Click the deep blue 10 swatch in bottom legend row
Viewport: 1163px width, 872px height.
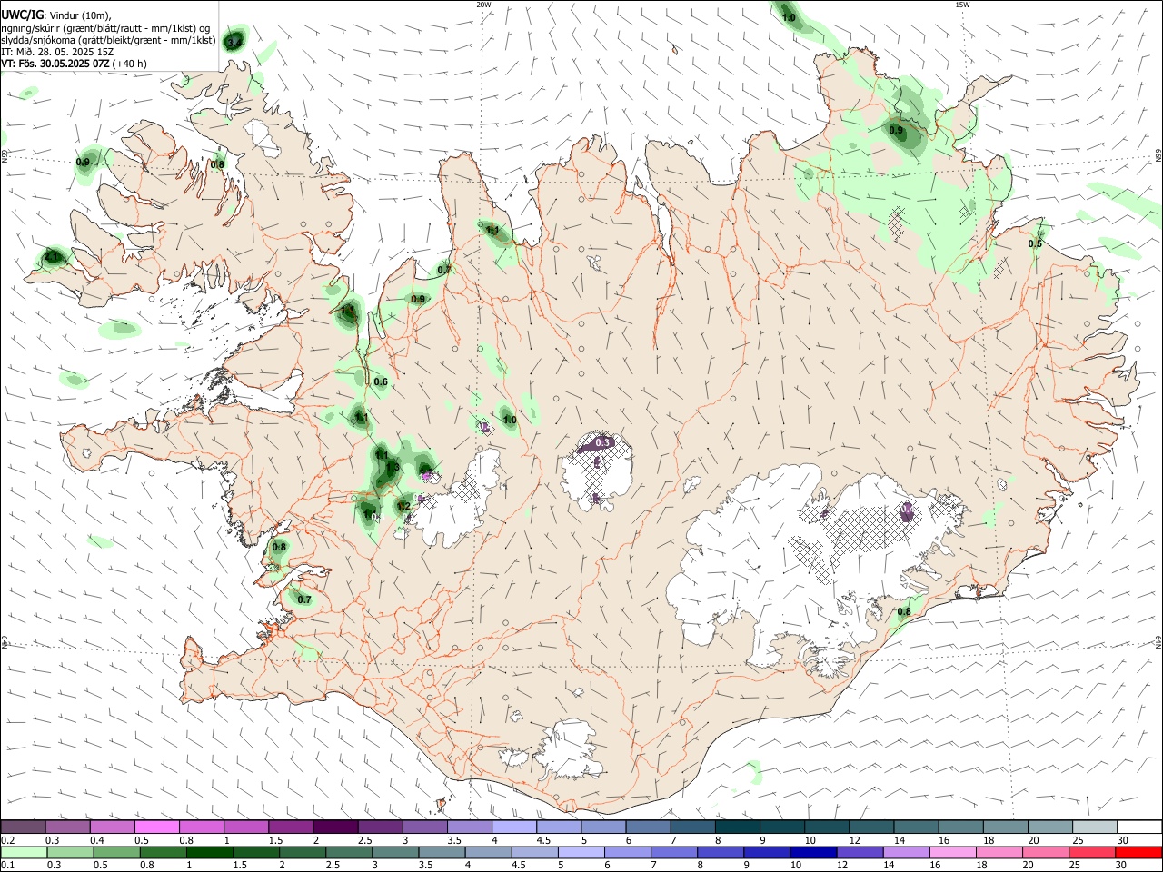click(x=812, y=853)
